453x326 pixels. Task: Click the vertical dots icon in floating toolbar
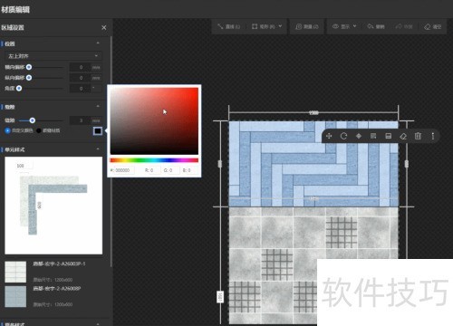[x=433, y=136]
